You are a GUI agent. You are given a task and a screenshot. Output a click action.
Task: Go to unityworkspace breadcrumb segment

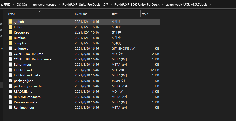click(45, 5)
